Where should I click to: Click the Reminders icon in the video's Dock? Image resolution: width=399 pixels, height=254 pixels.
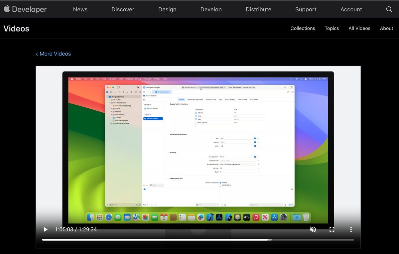click(x=182, y=217)
